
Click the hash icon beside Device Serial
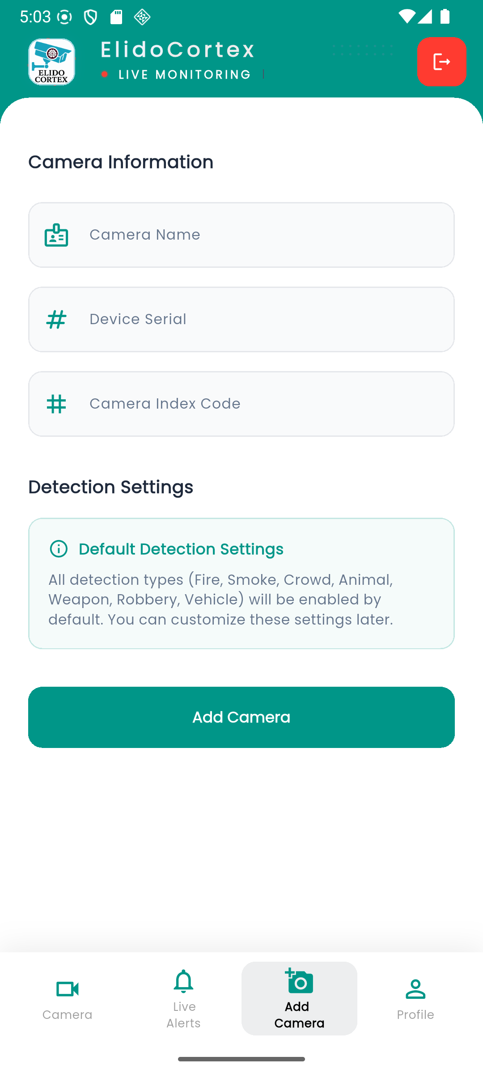[x=56, y=319]
